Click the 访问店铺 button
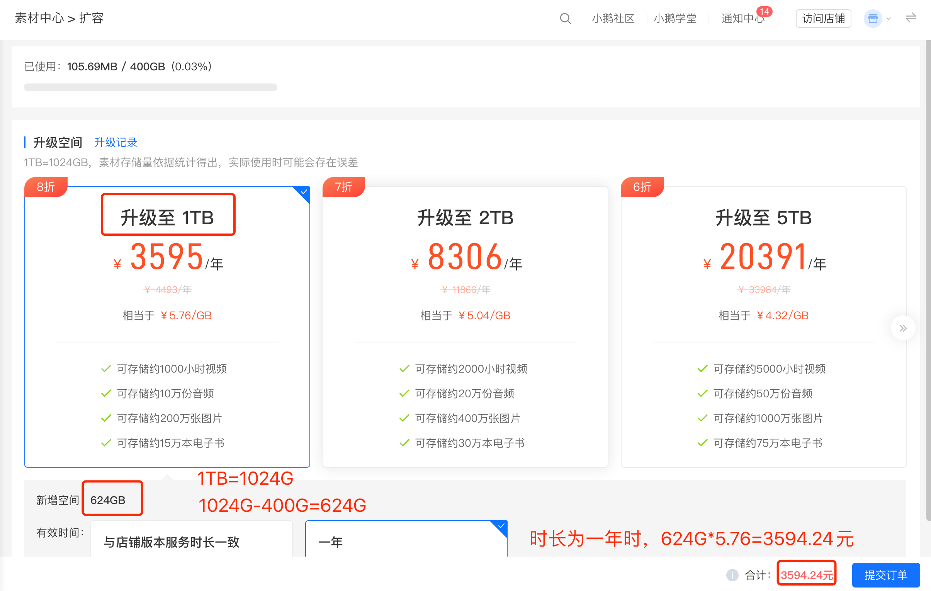Image resolution: width=931 pixels, height=591 pixels. (823, 19)
